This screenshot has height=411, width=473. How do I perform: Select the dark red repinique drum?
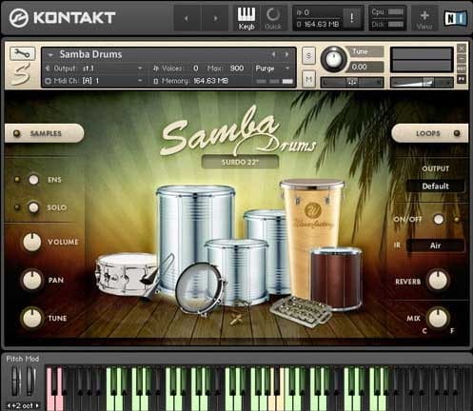point(336,278)
